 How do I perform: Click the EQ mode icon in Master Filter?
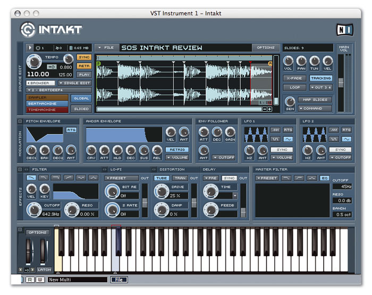tap(324, 178)
